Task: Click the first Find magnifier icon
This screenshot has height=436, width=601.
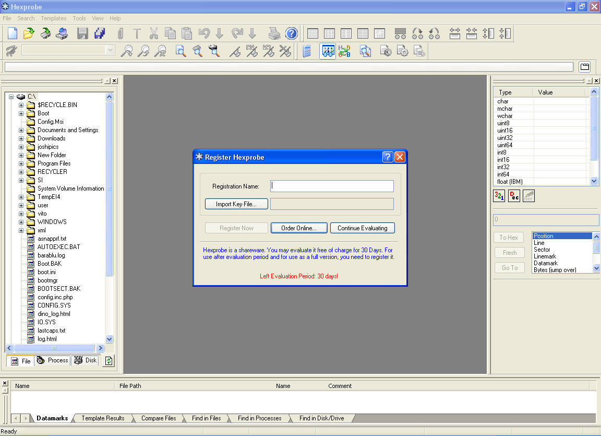Action: click(x=126, y=51)
